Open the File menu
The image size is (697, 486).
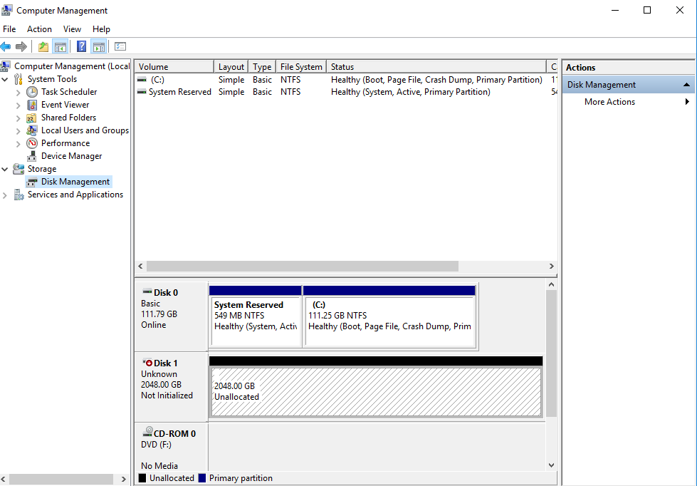pyautogui.click(x=9, y=29)
